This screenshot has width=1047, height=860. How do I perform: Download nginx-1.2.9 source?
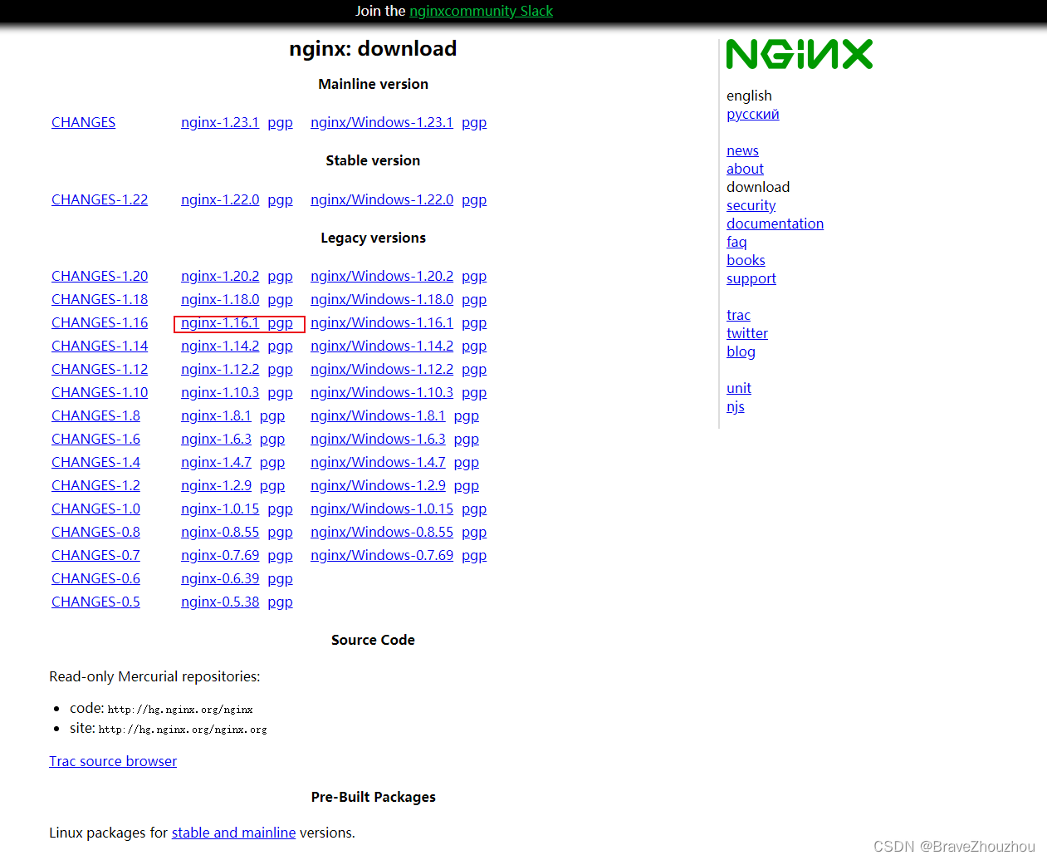(x=216, y=485)
